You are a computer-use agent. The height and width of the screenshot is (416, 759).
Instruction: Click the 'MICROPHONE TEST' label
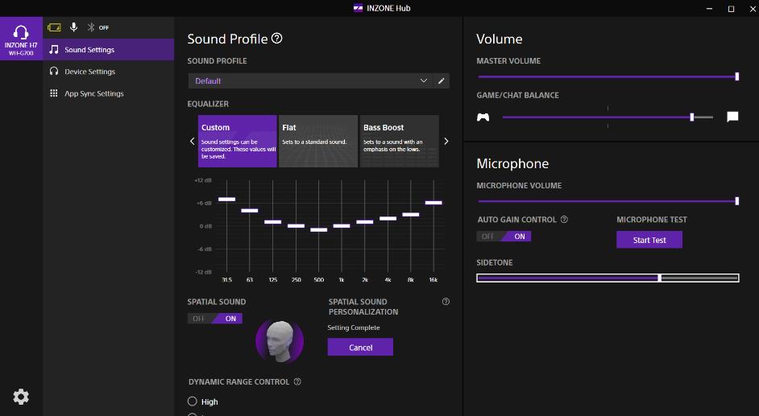coord(652,220)
